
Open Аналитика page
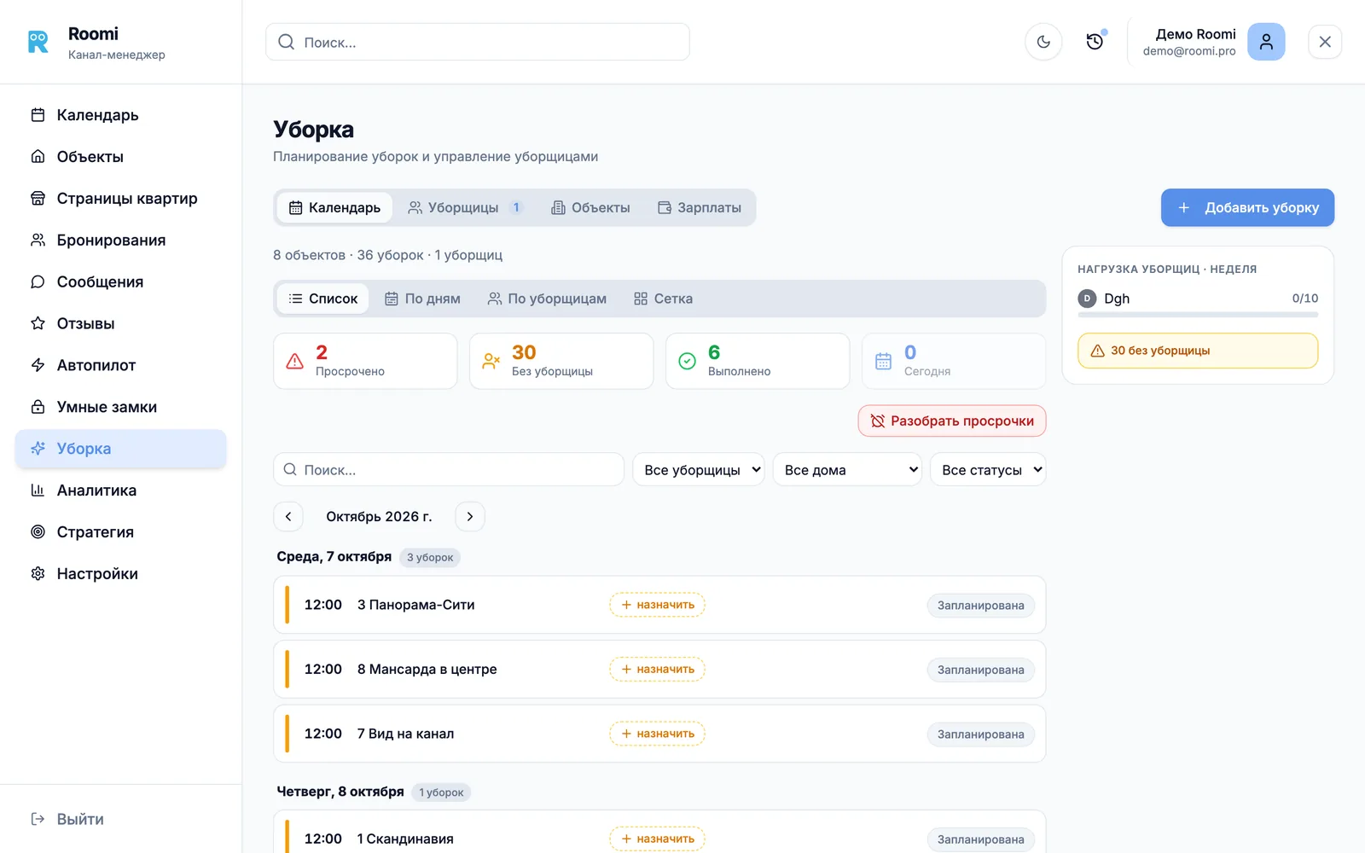point(120,490)
